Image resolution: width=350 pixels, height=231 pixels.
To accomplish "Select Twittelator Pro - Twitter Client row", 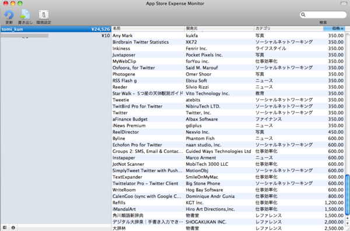I will pos(228,183).
